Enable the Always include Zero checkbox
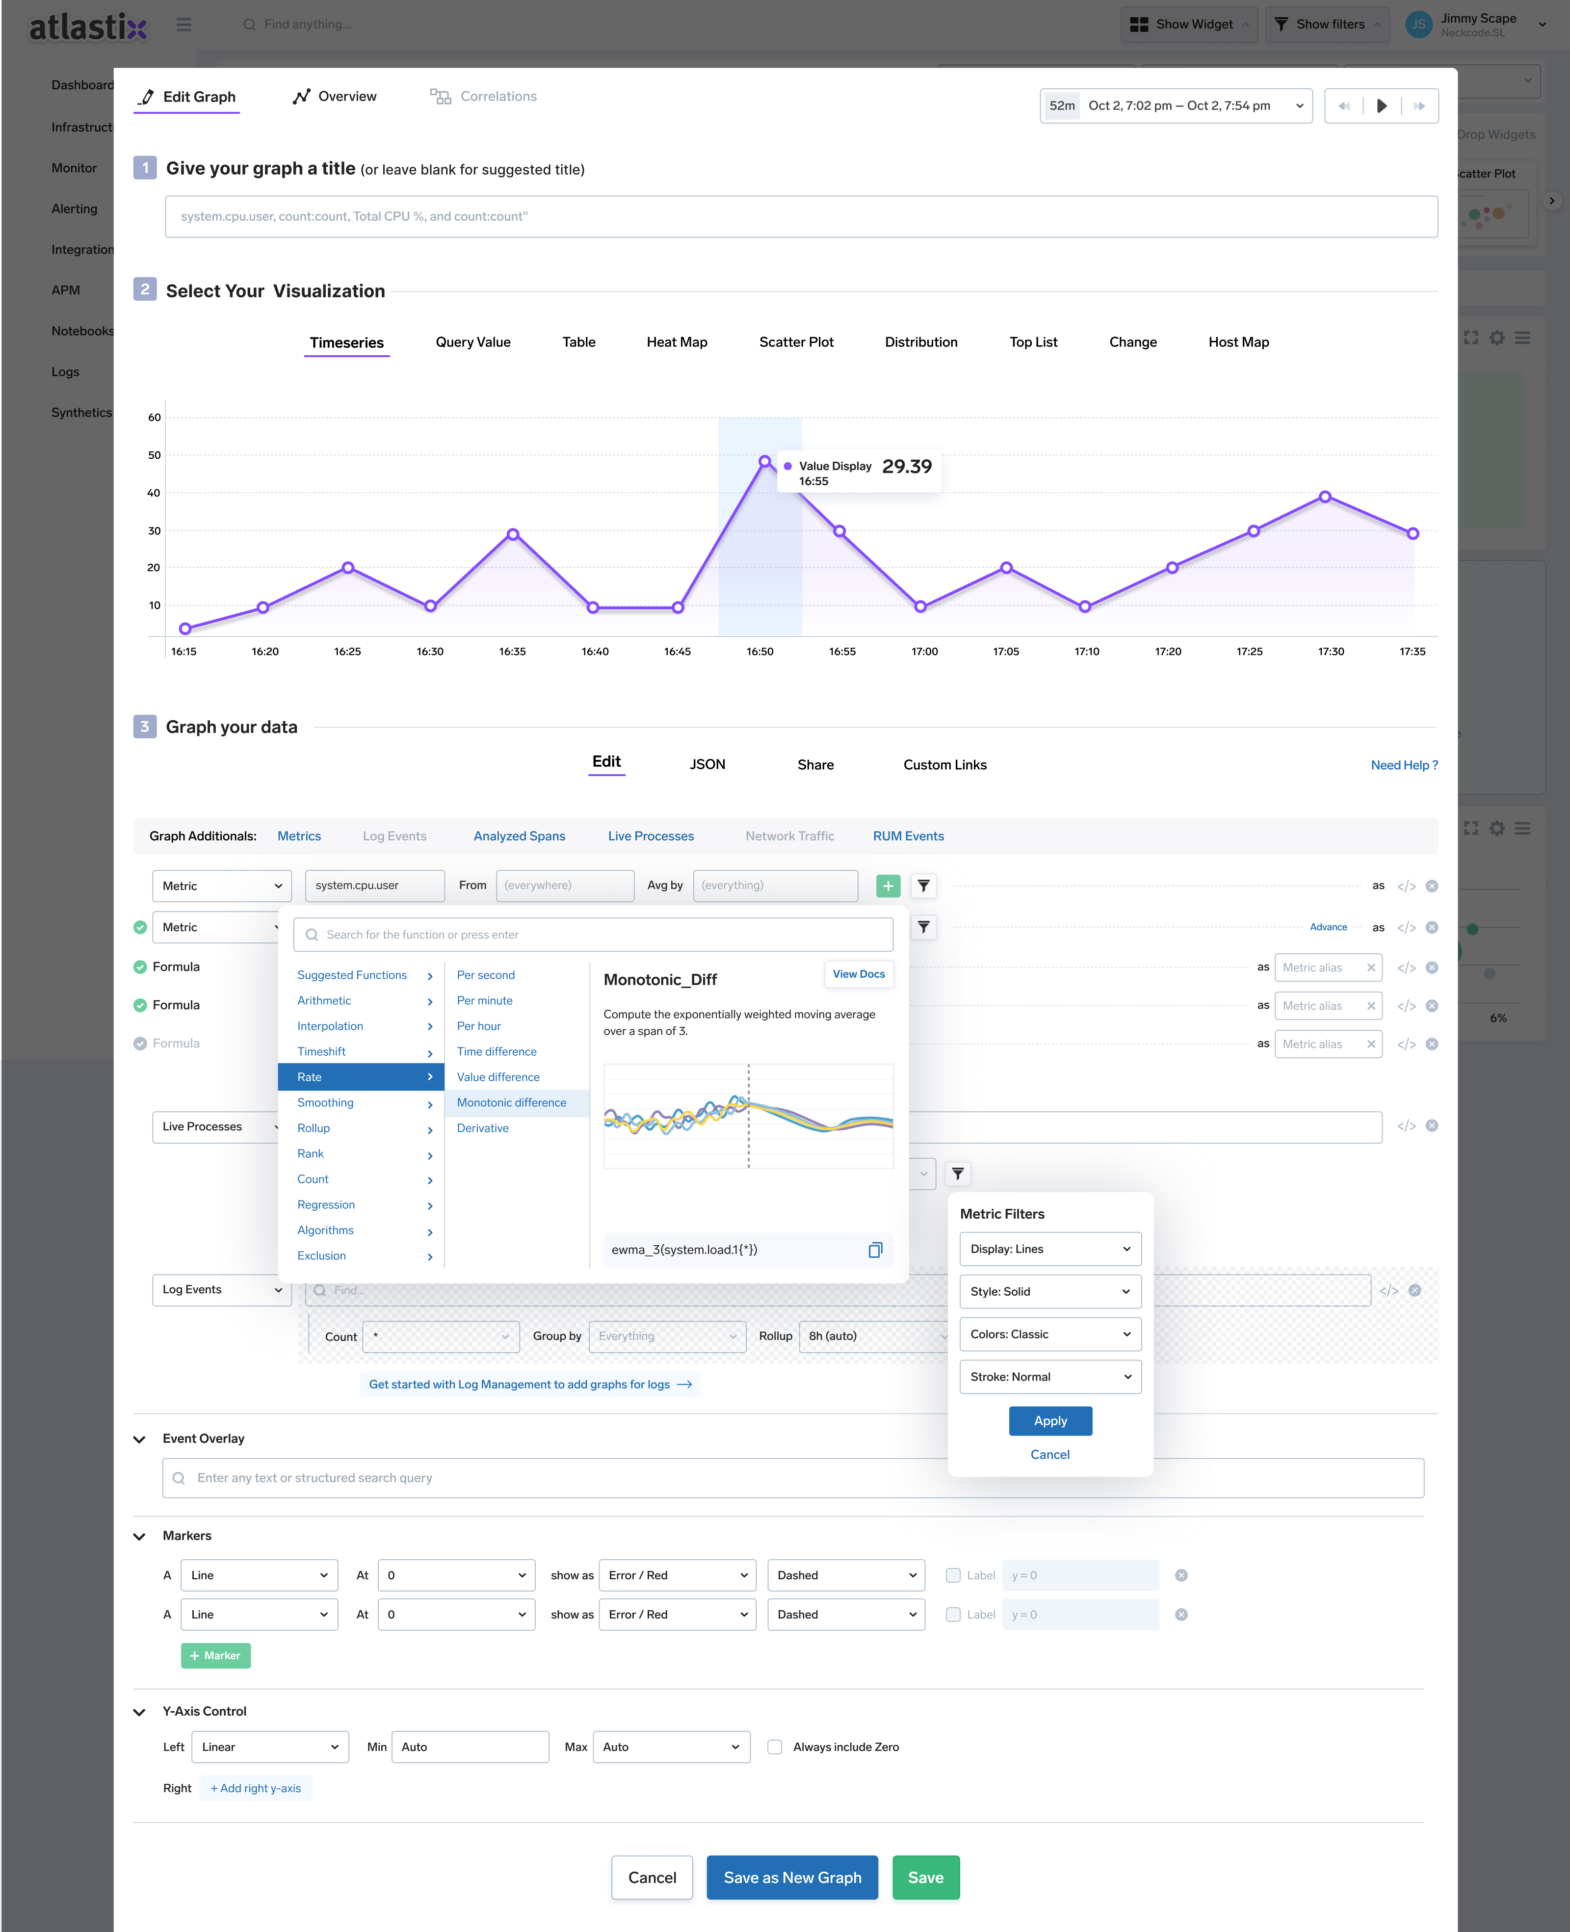Image resolution: width=1570 pixels, height=1932 pixels. click(x=774, y=1748)
